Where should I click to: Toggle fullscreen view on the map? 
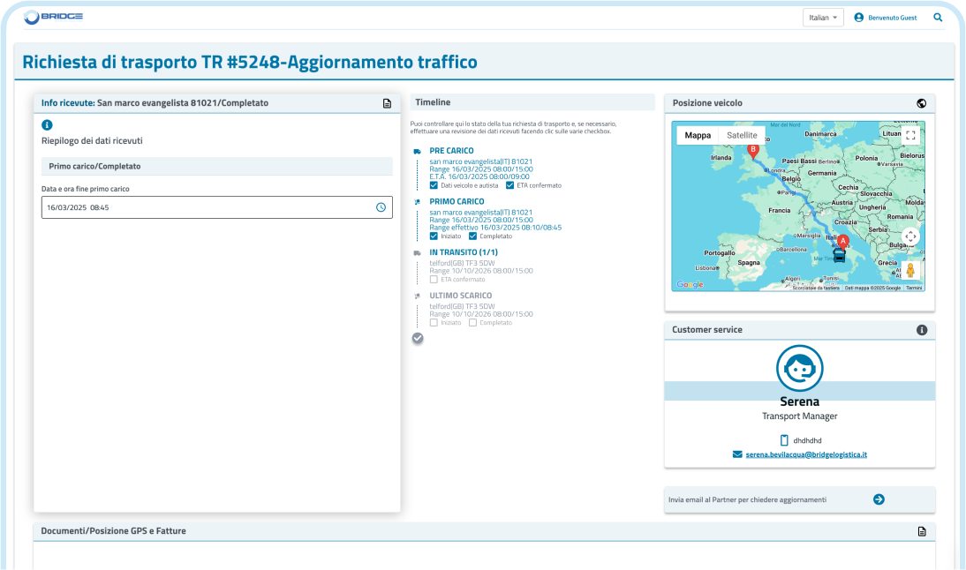[910, 135]
